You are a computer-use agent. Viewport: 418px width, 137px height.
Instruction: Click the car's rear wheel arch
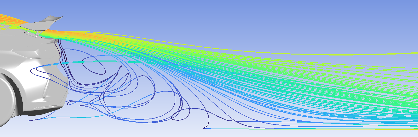tap(13, 82)
